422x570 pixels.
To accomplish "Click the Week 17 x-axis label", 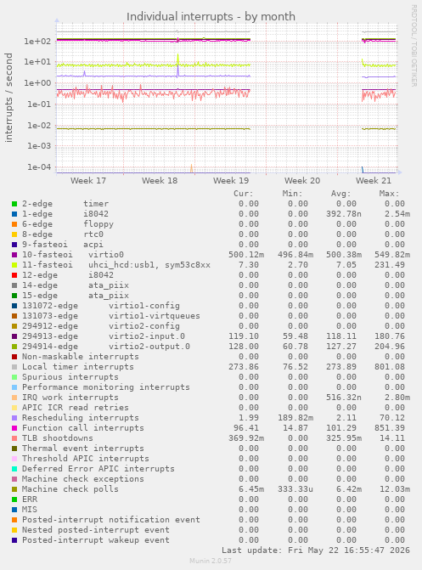I will (x=88, y=181).
